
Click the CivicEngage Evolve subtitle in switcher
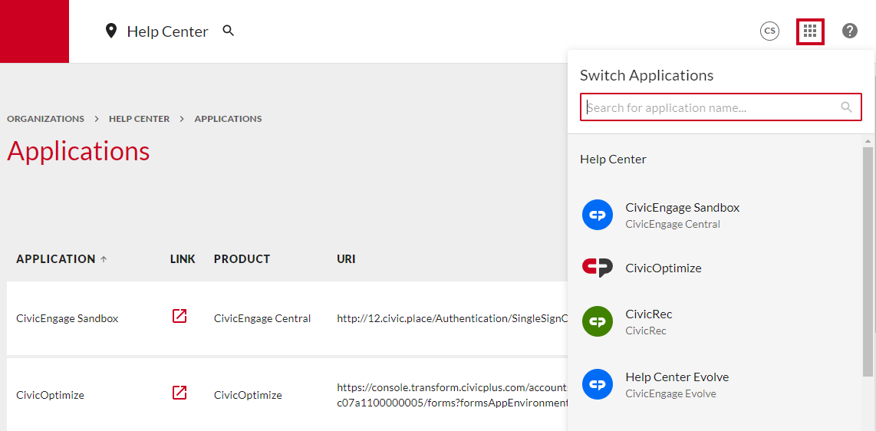point(670,393)
